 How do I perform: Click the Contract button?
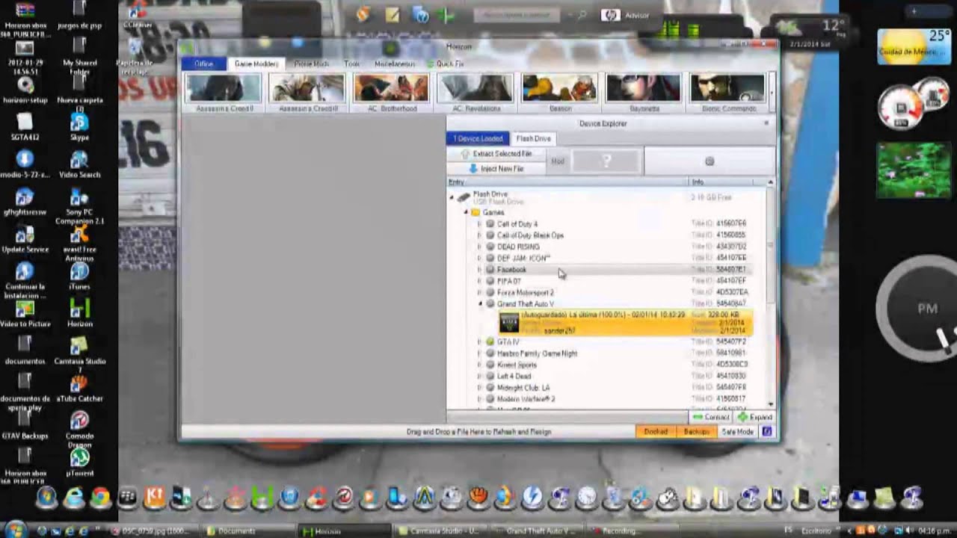710,418
